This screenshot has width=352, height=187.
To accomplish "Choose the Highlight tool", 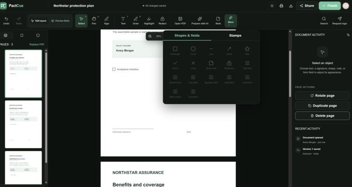I will [149, 21].
